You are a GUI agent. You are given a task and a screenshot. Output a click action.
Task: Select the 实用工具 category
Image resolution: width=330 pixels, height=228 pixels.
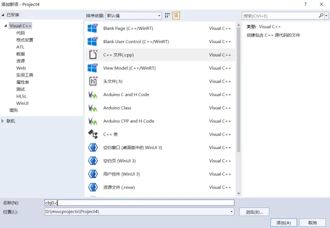coord(24,75)
